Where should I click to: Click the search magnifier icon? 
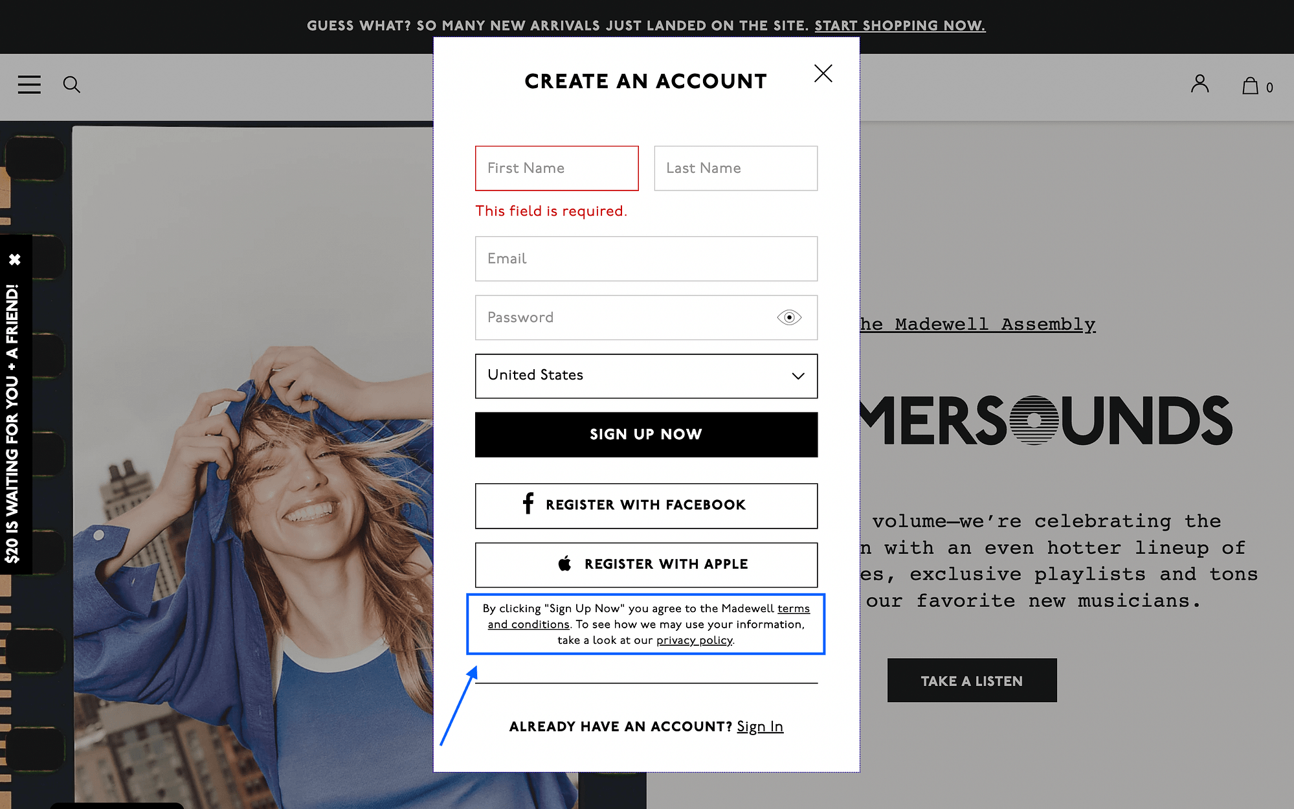tap(71, 85)
